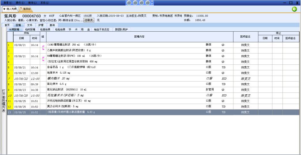Expand the 打开套医嘱列表 side panel
Viewport: 301px width, 155px height.
(3, 98)
